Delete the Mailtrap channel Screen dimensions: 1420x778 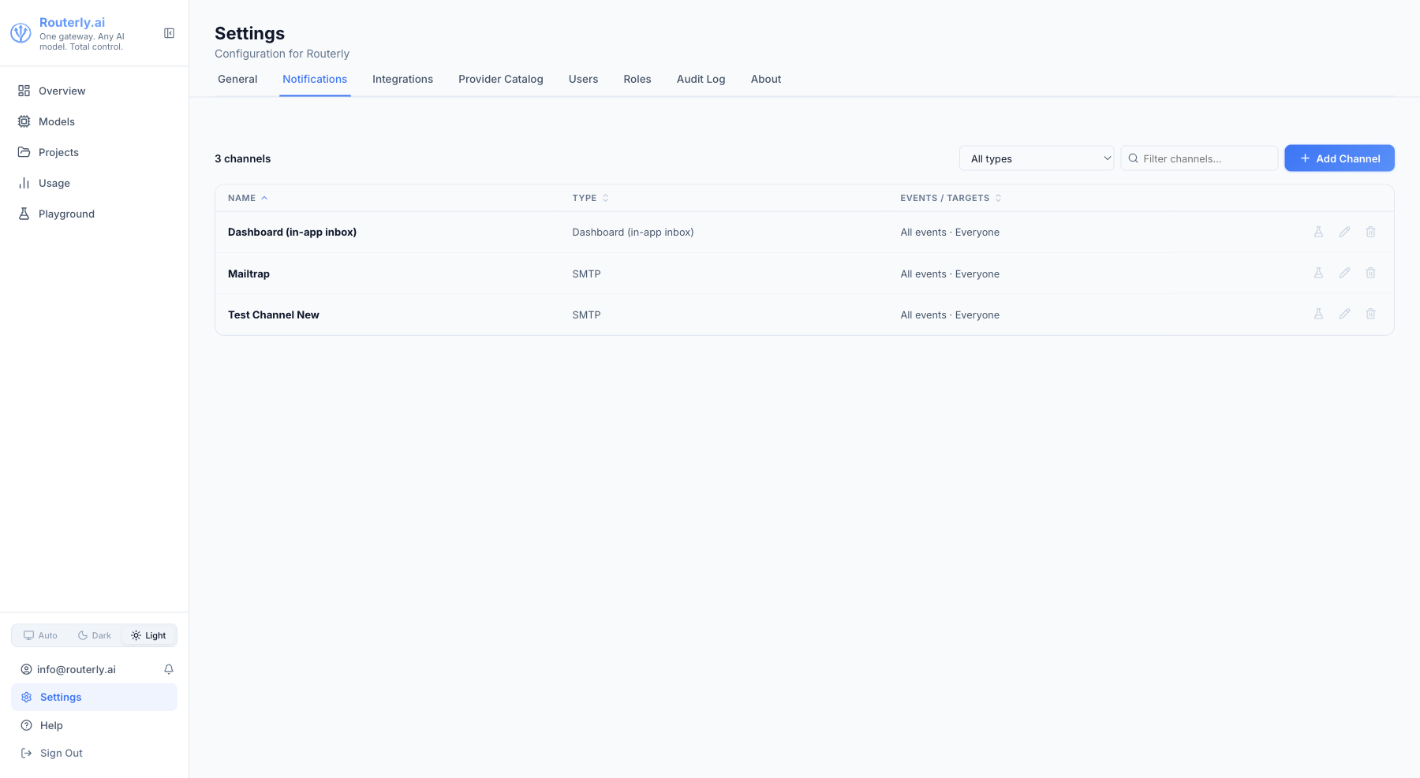pyautogui.click(x=1371, y=273)
